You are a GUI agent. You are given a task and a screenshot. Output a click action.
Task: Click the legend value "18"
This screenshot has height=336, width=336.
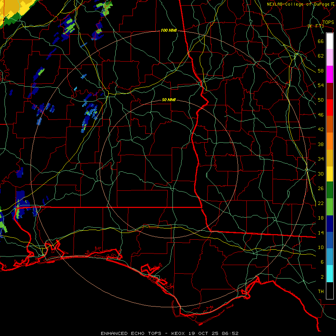tap(321, 218)
